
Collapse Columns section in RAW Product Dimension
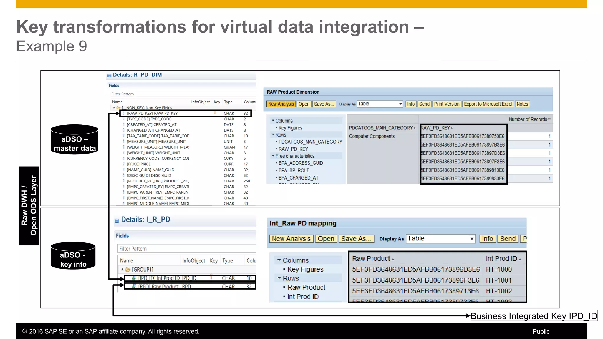click(273, 121)
